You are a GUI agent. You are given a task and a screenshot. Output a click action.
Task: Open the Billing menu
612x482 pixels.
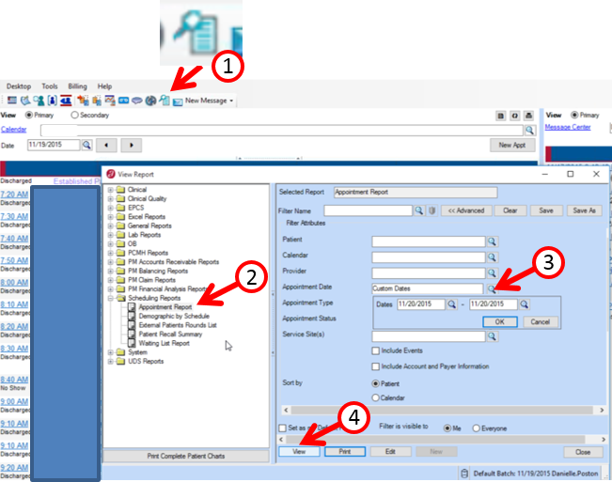point(77,86)
